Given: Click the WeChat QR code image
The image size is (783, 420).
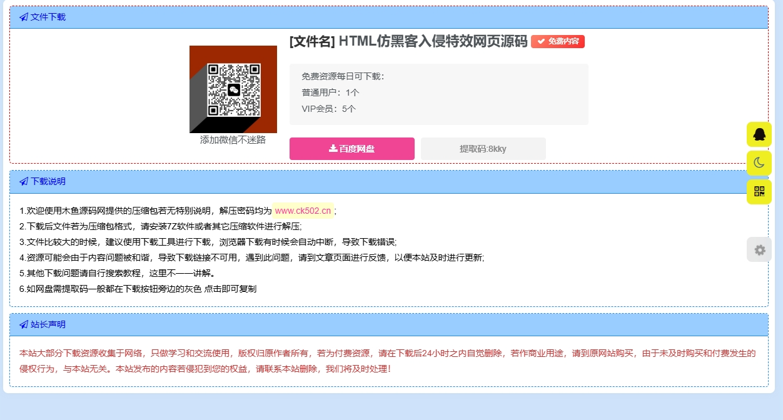Looking at the screenshot, I should click(x=233, y=89).
